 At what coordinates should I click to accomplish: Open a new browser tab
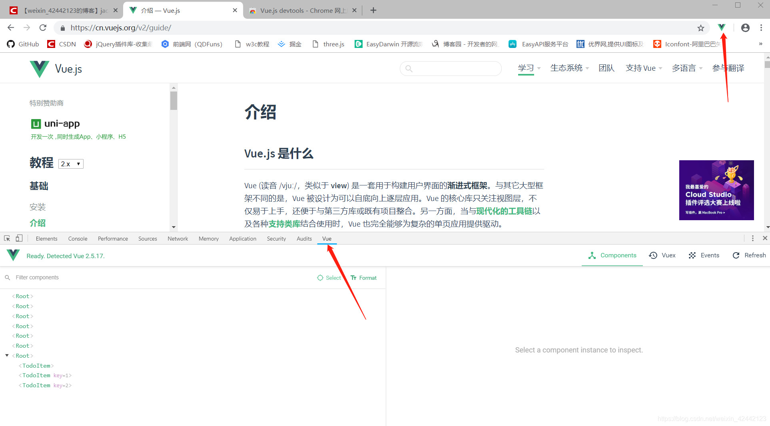click(x=373, y=10)
